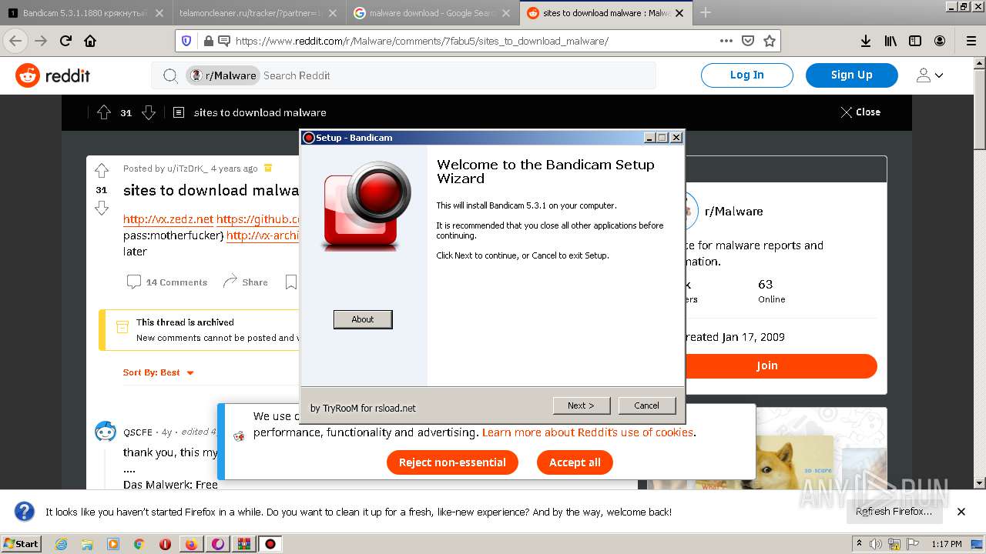The height and width of the screenshot is (554, 986).
Task: Bookmark this page with star
Action: (x=769, y=41)
